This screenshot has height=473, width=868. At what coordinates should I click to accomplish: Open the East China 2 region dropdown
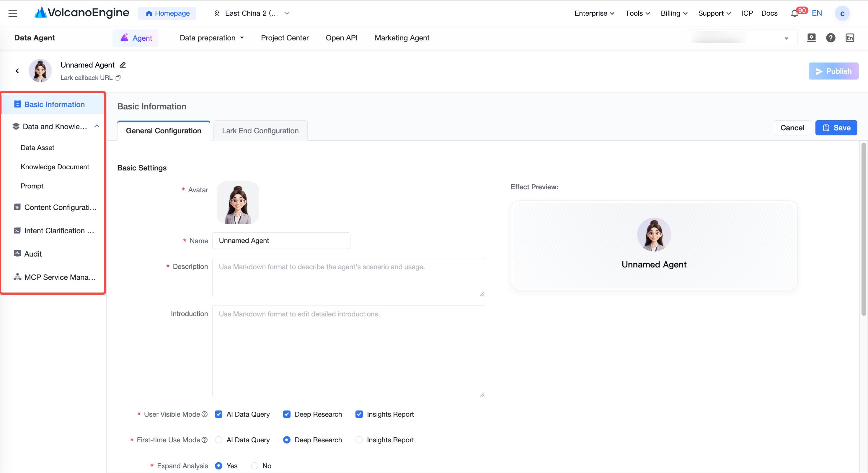[252, 13]
